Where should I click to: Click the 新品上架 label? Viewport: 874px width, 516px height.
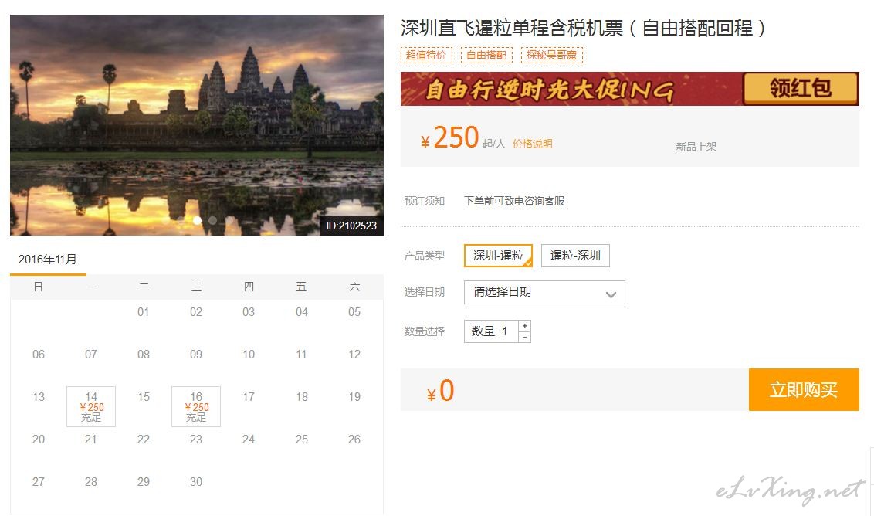click(696, 147)
